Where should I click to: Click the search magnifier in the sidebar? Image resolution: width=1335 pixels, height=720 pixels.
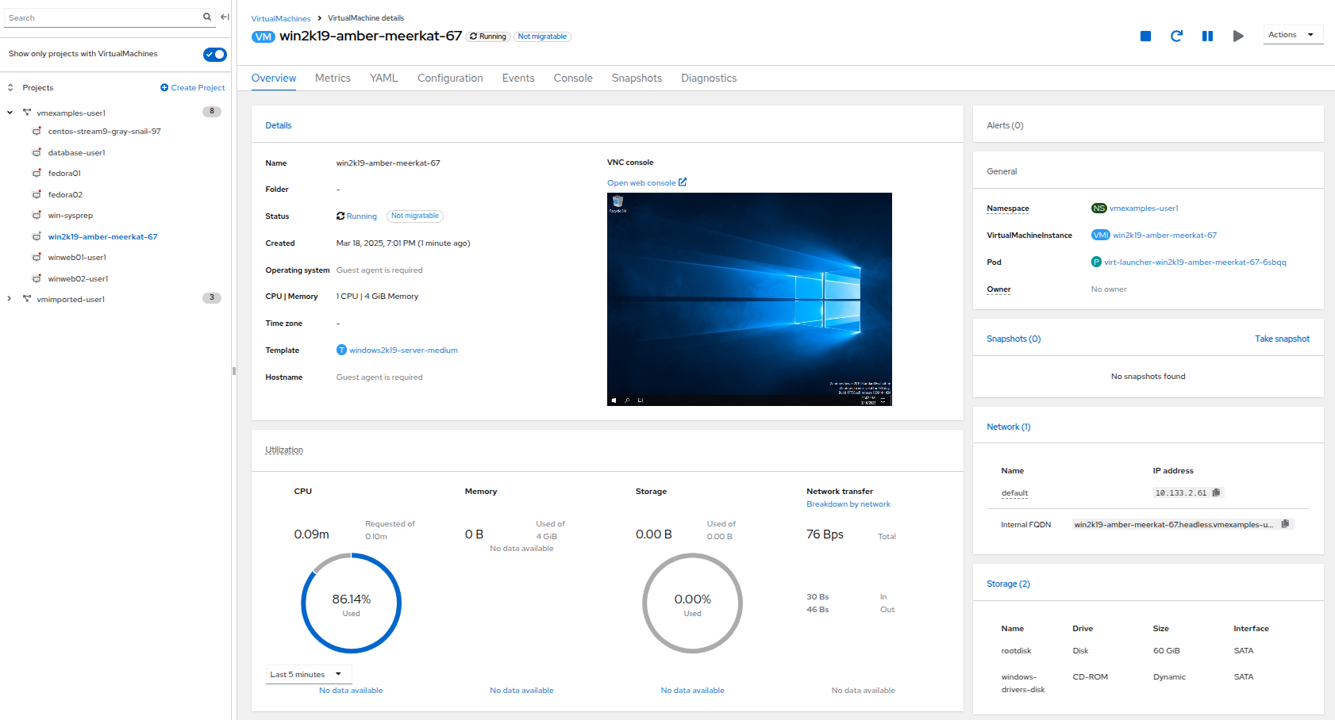pos(206,17)
